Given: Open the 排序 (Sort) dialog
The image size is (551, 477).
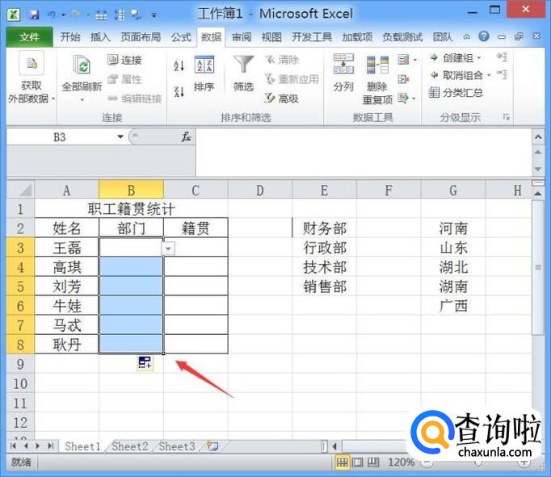Looking at the screenshot, I should 204,73.
